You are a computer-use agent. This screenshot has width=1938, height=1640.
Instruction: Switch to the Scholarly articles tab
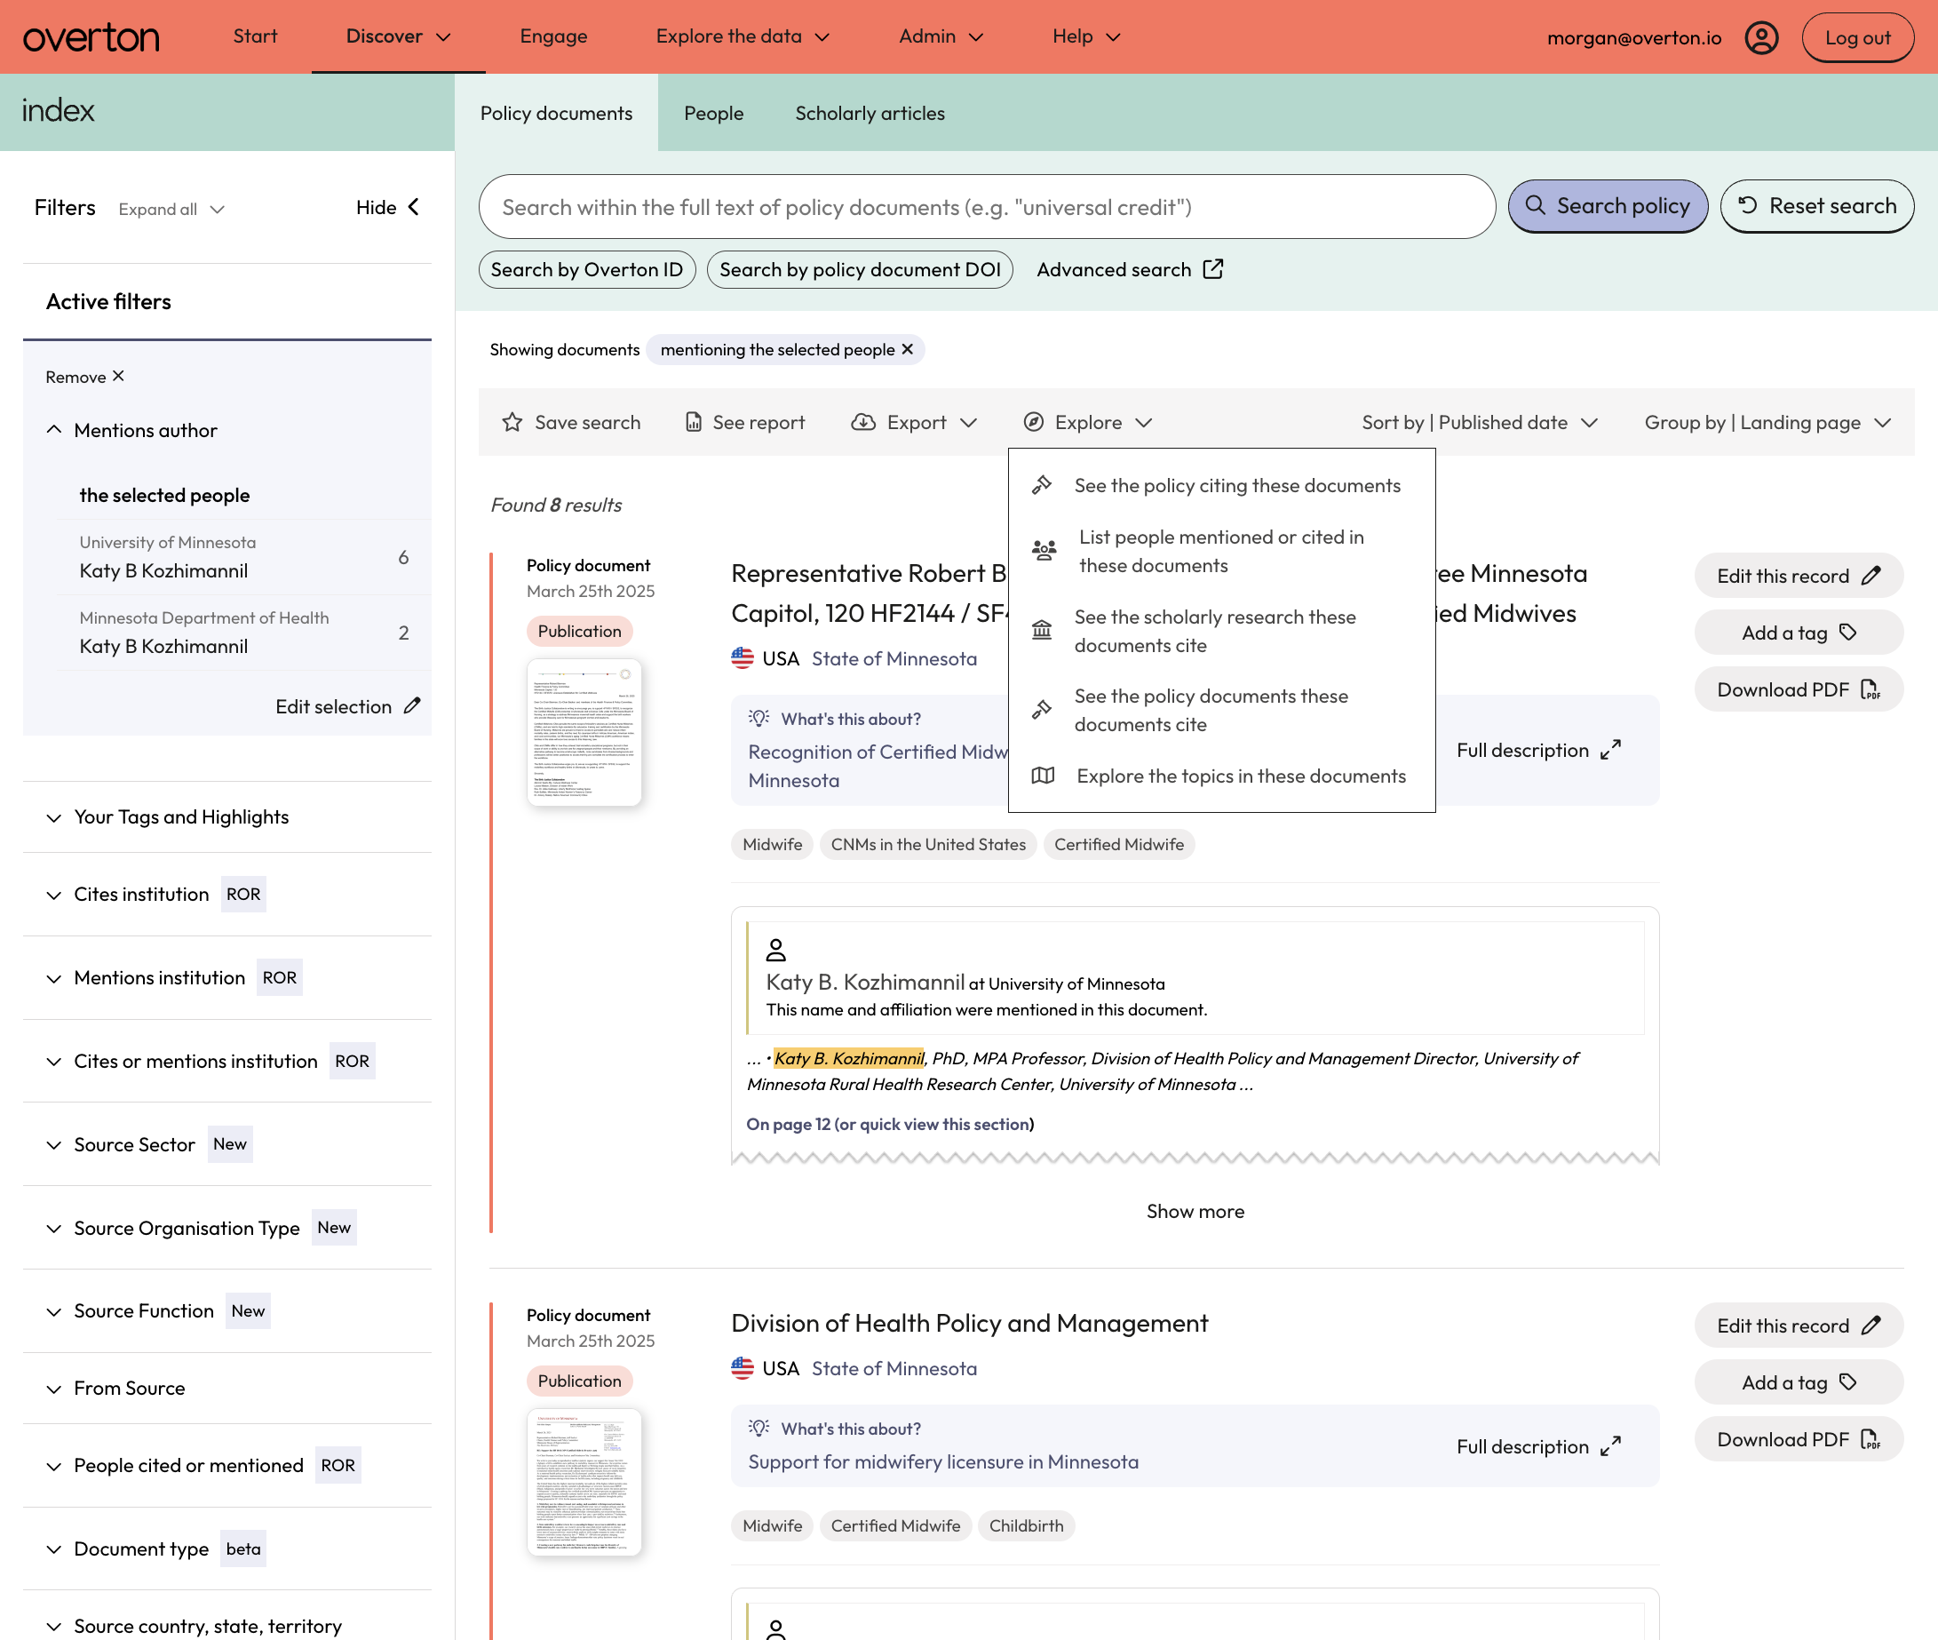point(870,113)
